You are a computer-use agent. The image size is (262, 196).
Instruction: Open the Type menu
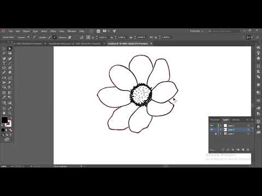coord(35,31)
